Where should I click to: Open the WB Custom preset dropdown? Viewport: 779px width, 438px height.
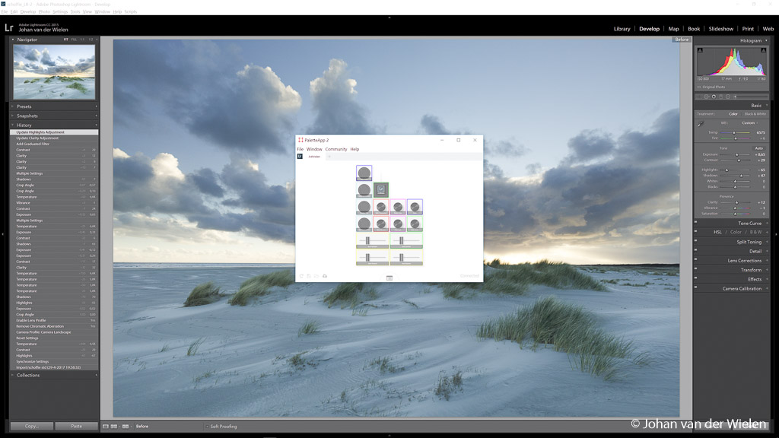(x=749, y=122)
